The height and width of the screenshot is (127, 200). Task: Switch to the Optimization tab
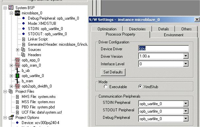[x=107, y=29]
